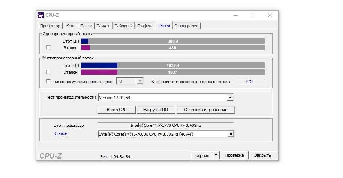Click the multi-thread Эталон bar 1837
This screenshot has height=178, width=343.
pos(173,72)
